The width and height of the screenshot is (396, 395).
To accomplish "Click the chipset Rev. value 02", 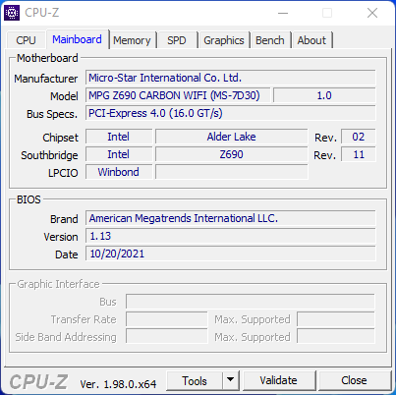I will point(359,137).
